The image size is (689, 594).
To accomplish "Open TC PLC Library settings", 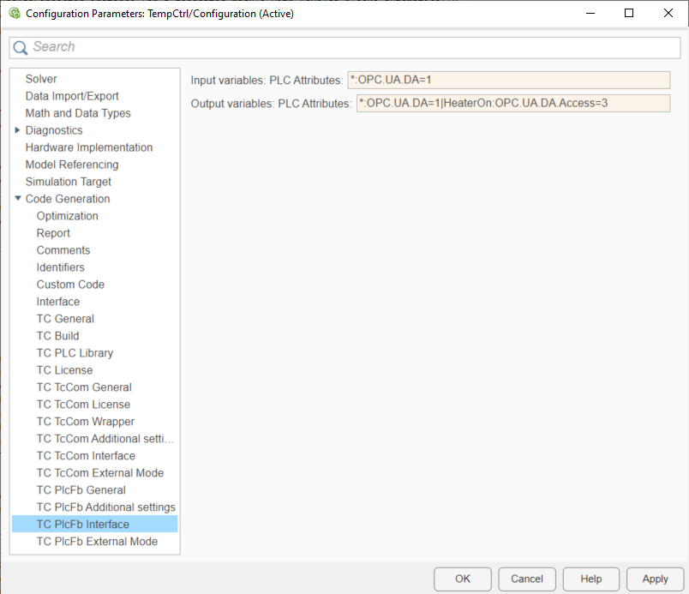I will [75, 353].
